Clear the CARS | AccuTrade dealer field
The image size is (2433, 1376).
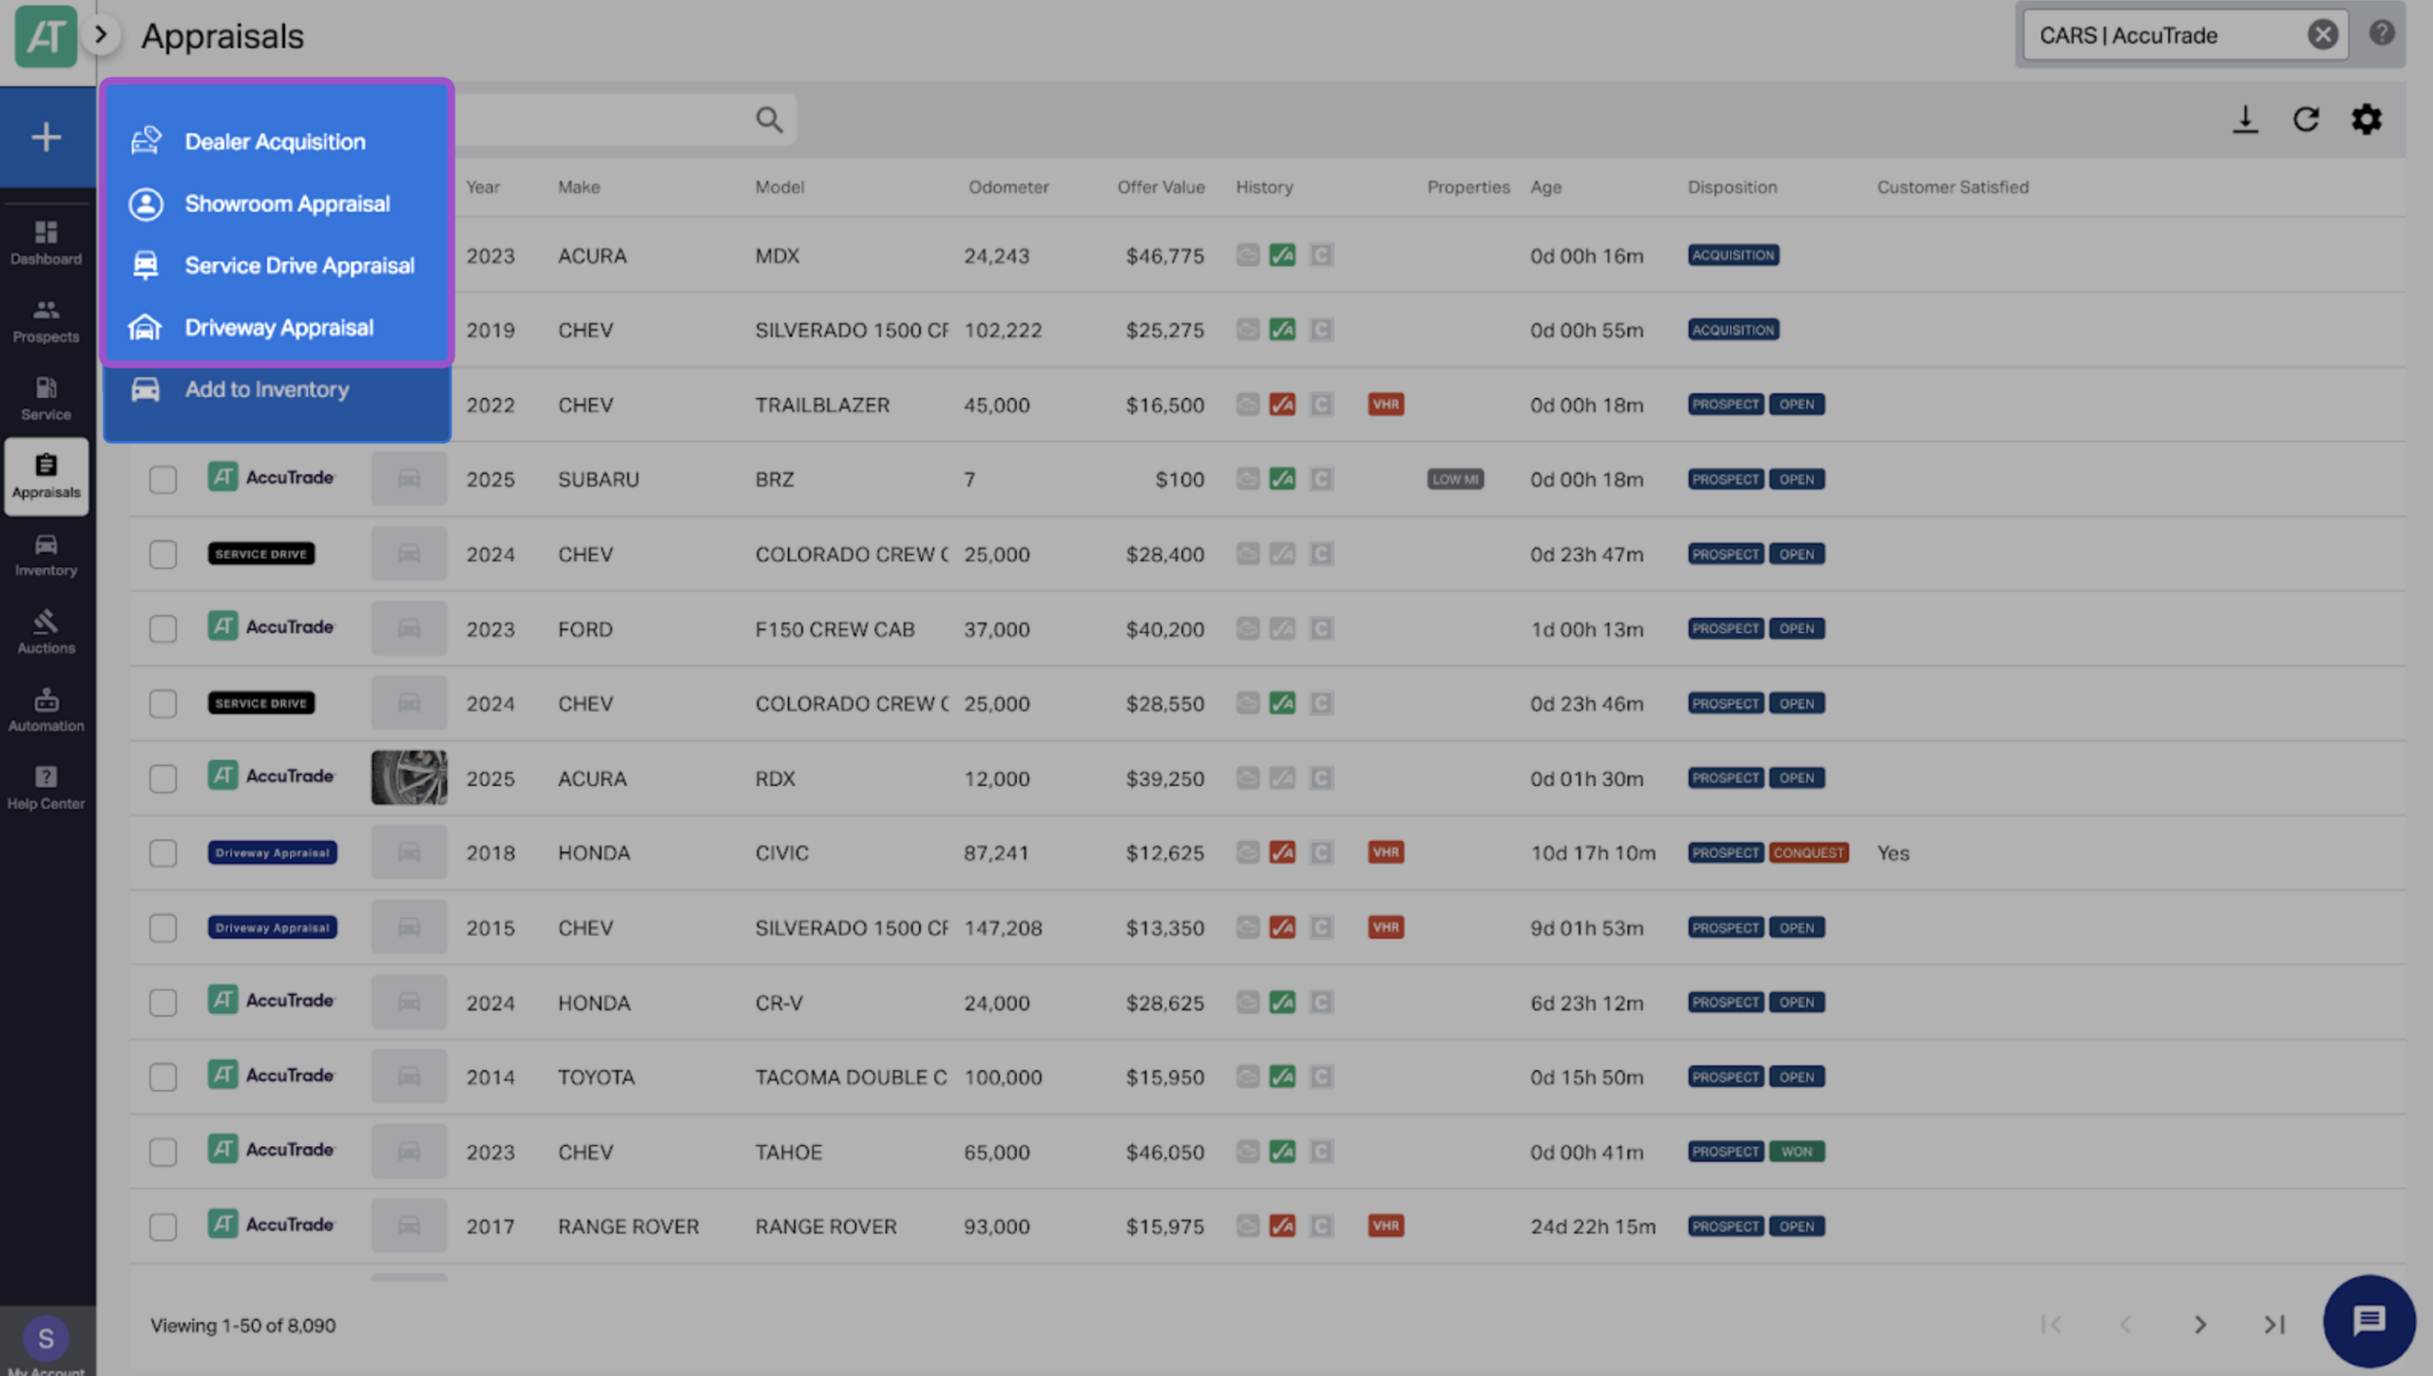point(2322,35)
